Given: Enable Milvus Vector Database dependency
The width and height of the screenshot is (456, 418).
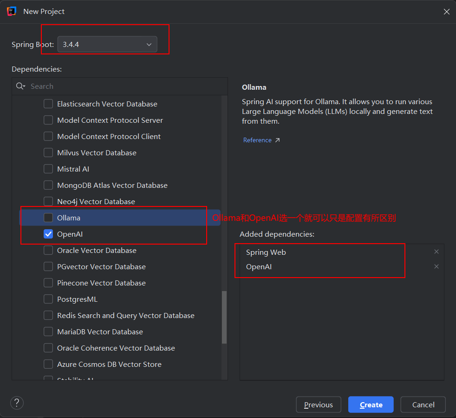Looking at the screenshot, I should (48, 153).
